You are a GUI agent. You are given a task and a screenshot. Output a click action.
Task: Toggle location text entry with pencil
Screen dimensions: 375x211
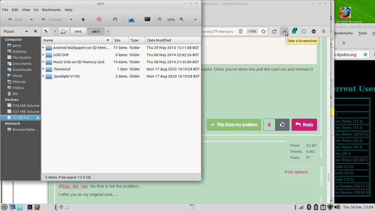(45, 32)
